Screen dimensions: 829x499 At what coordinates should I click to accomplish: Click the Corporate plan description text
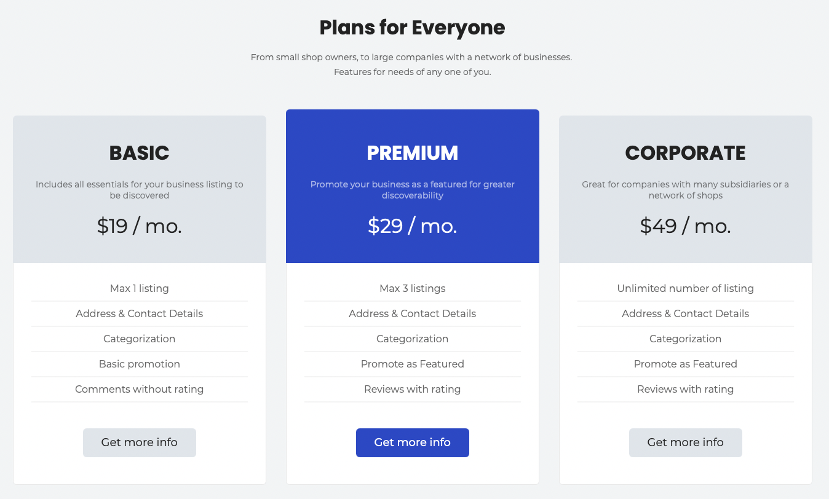[686, 190]
